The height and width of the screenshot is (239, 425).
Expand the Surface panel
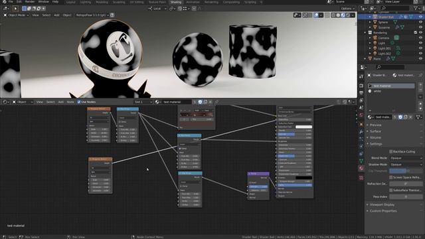[x=375, y=131]
